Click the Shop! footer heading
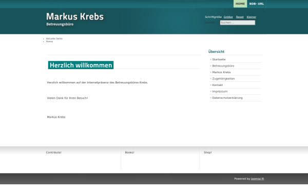The width and height of the screenshot is (308, 192). (207, 153)
